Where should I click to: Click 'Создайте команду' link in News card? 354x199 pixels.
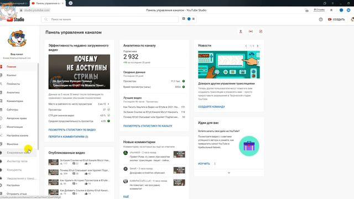[x=211, y=107]
